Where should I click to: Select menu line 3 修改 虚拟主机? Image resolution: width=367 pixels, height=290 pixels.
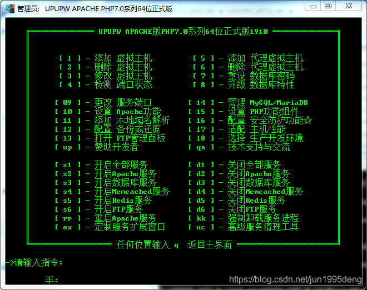(106, 76)
